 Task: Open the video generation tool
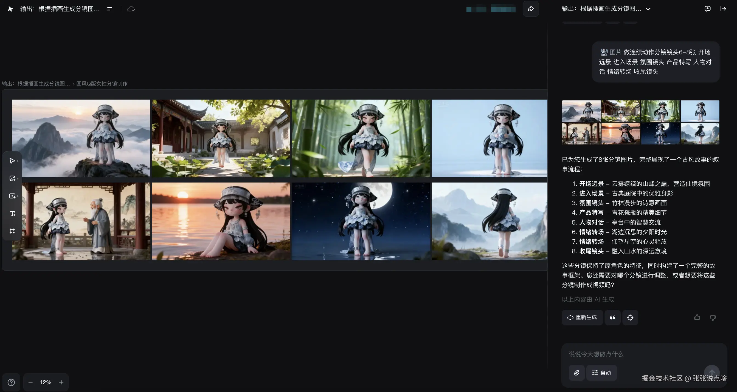tap(12, 196)
